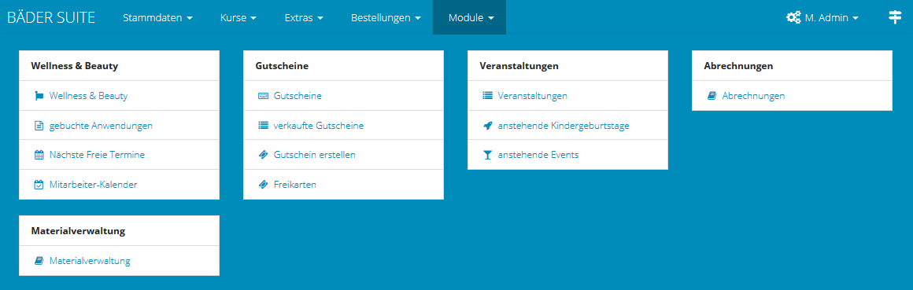Open gebuchte Anwendungen
913x290 pixels.
coord(102,126)
